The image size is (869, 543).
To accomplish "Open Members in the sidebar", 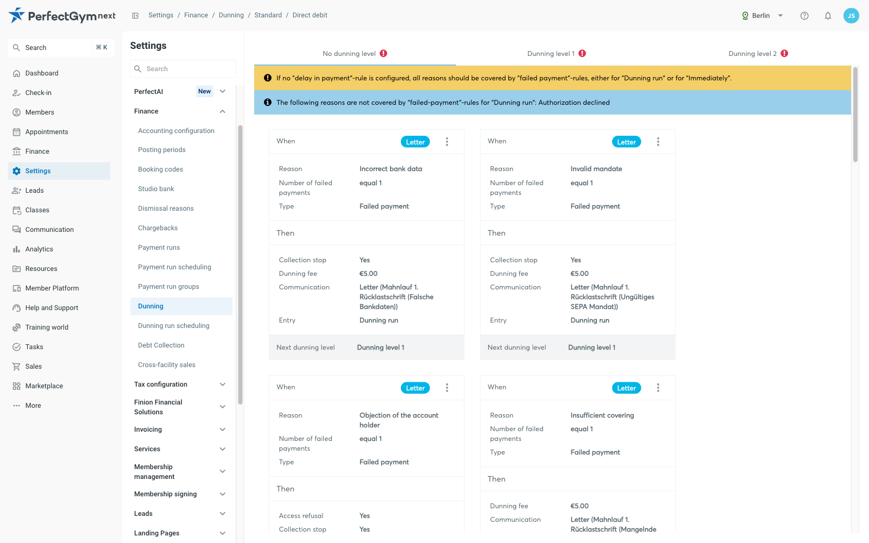I will tap(59, 112).
